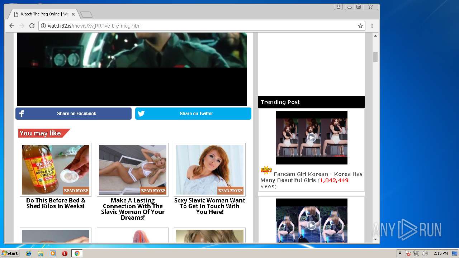Bookmark this page with the star icon
459x258 pixels.
pyautogui.click(x=360, y=26)
